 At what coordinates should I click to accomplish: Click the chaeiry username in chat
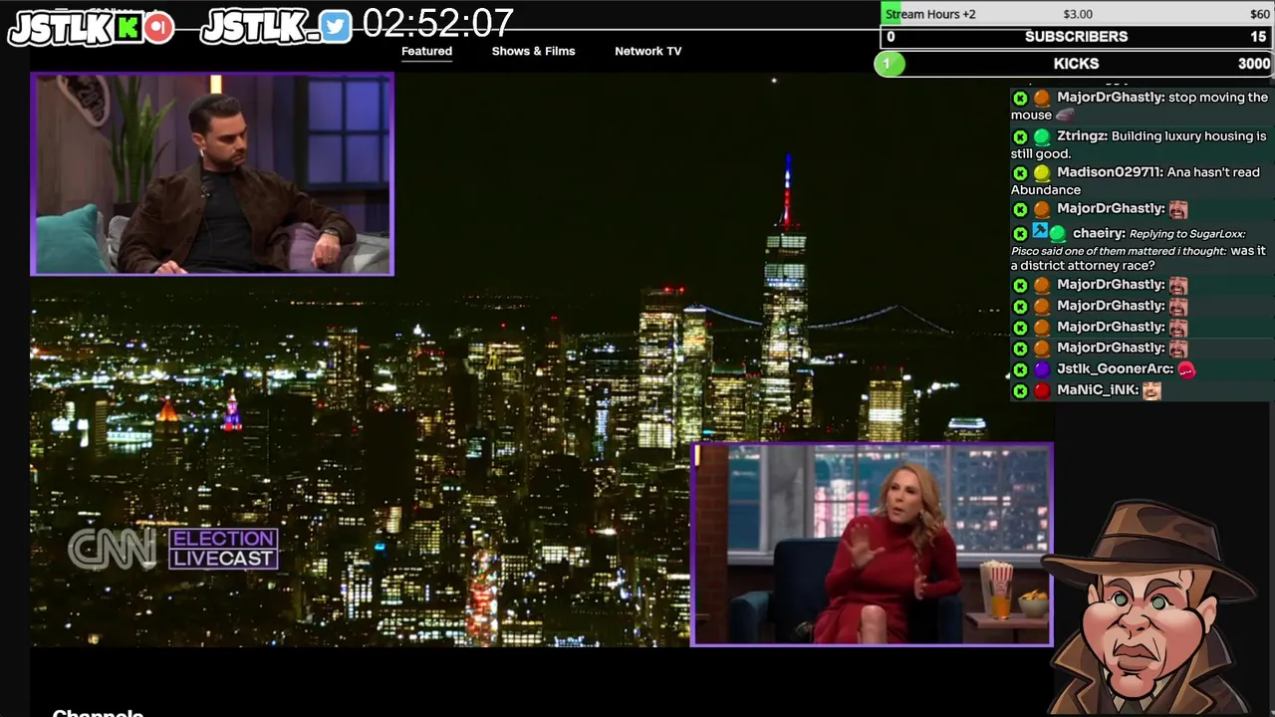tap(1099, 233)
